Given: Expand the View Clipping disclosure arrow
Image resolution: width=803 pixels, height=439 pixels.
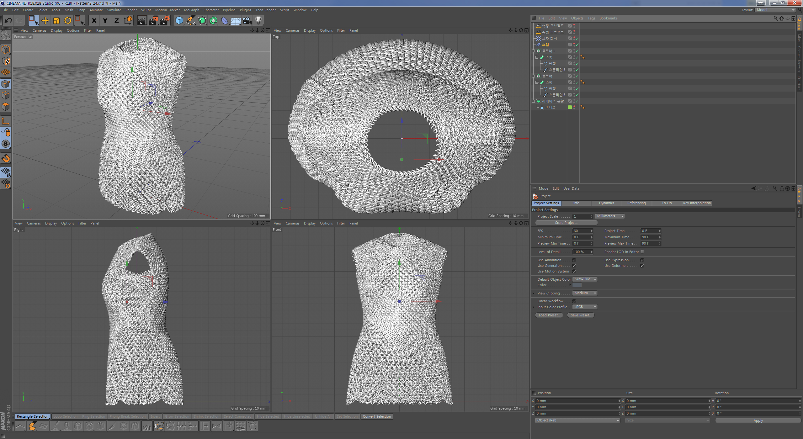Looking at the screenshot, I should 534,293.
